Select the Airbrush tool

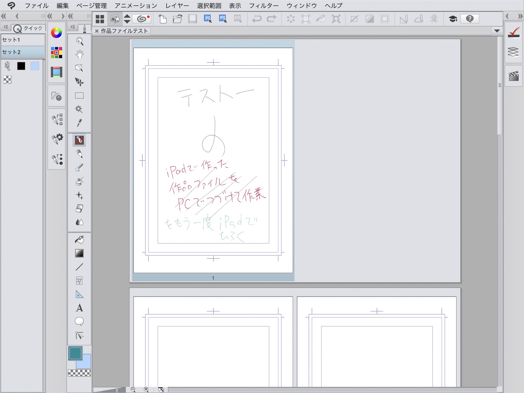tap(79, 182)
